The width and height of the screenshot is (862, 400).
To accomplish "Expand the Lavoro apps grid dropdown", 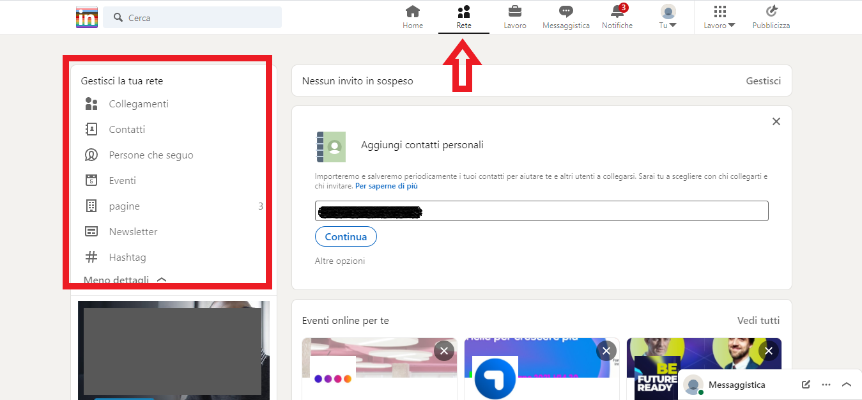I will click(x=718, y=16).
